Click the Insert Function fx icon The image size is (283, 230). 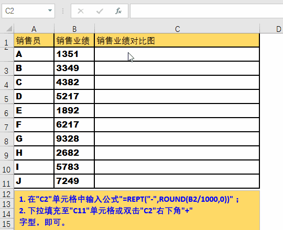[x=118, y=11]
